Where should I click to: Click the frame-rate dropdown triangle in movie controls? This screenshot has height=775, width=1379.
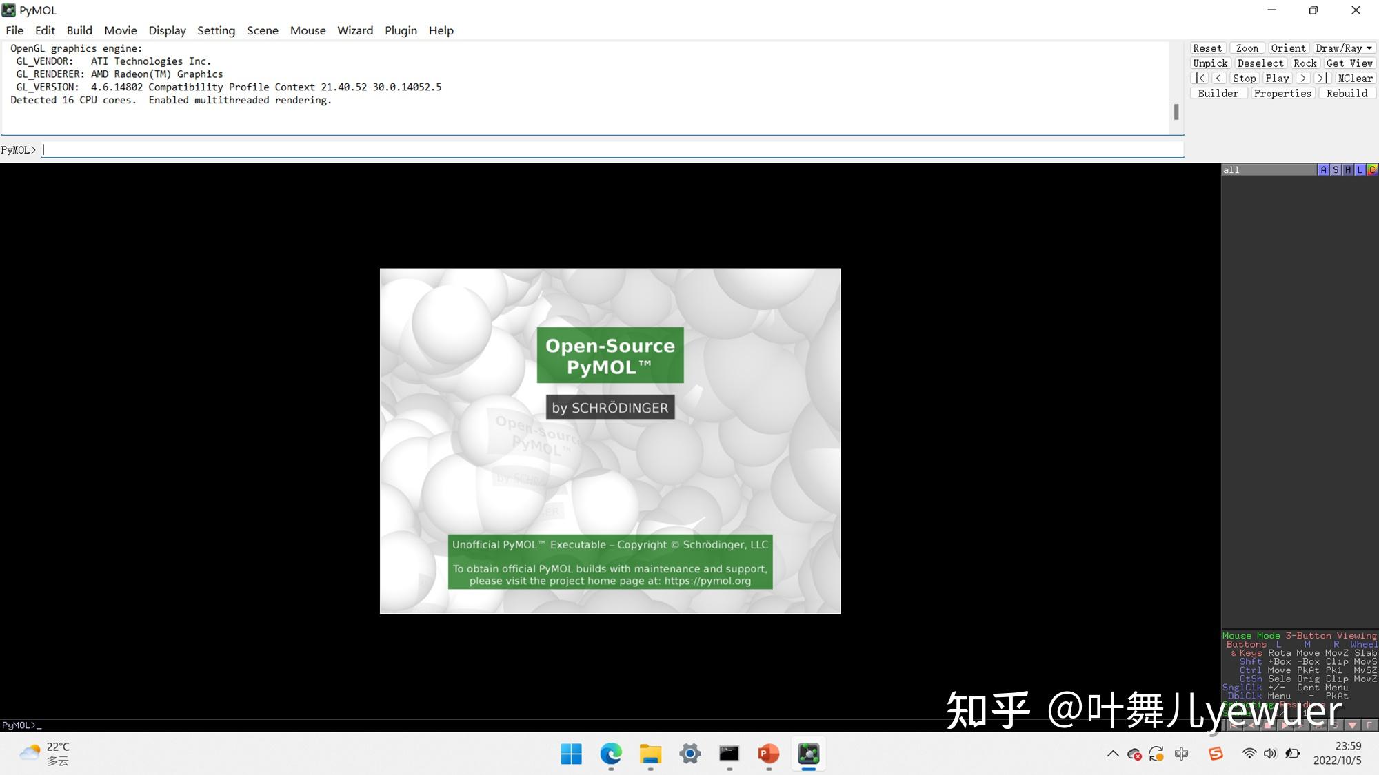[x=1352, y=725]
